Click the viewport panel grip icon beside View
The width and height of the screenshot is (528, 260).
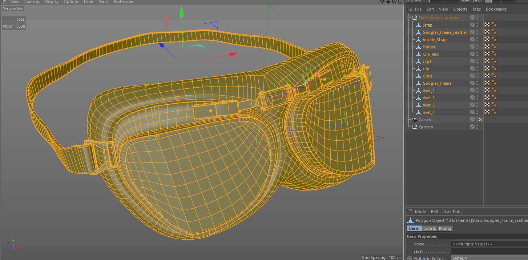(x=5, y=1)
